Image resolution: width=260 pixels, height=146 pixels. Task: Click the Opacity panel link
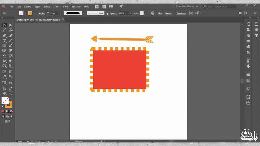coord(113,13)
